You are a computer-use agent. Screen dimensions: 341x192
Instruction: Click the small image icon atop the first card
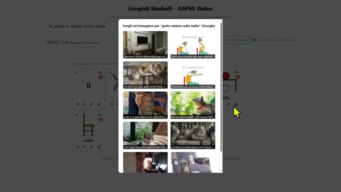coord(100,72)
